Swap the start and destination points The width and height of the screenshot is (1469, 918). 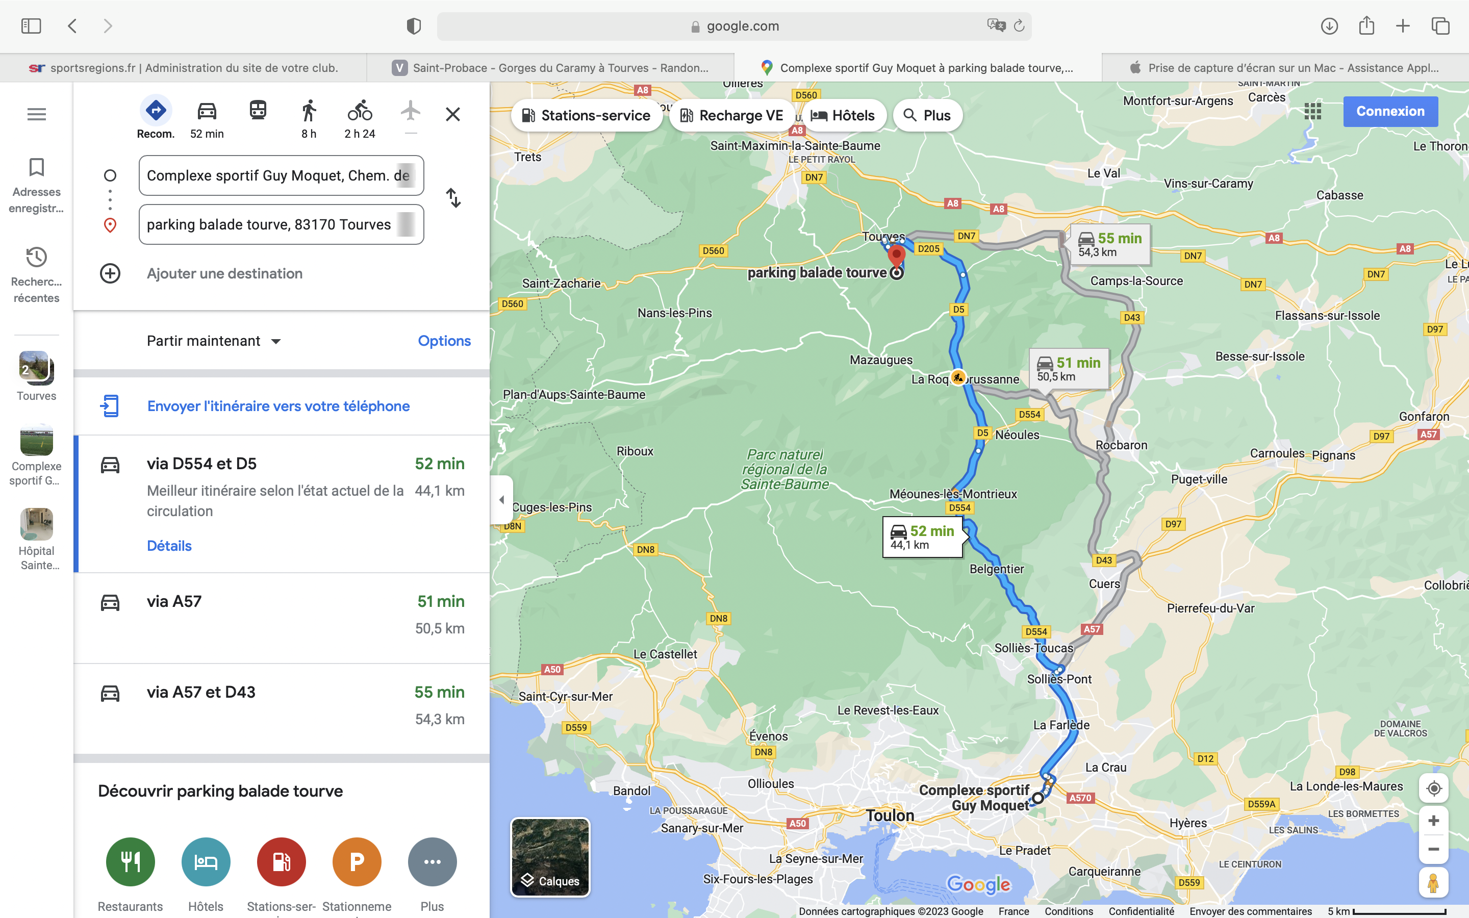pyautogui.click(x=453, y=198)
